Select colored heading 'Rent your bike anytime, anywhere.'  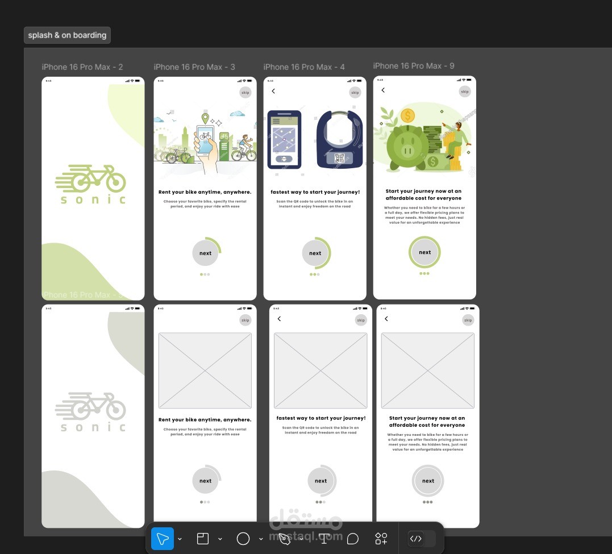(205, 192)
